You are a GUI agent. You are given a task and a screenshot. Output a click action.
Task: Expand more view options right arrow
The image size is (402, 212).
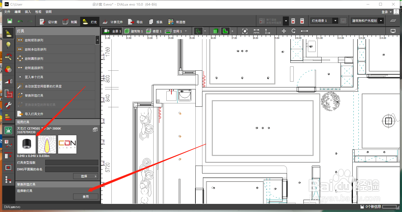[x=233, y=31]
